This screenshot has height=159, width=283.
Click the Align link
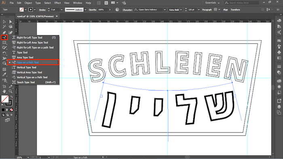coord(226,10)
